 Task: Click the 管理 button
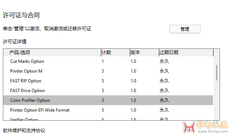pos(185,29)
